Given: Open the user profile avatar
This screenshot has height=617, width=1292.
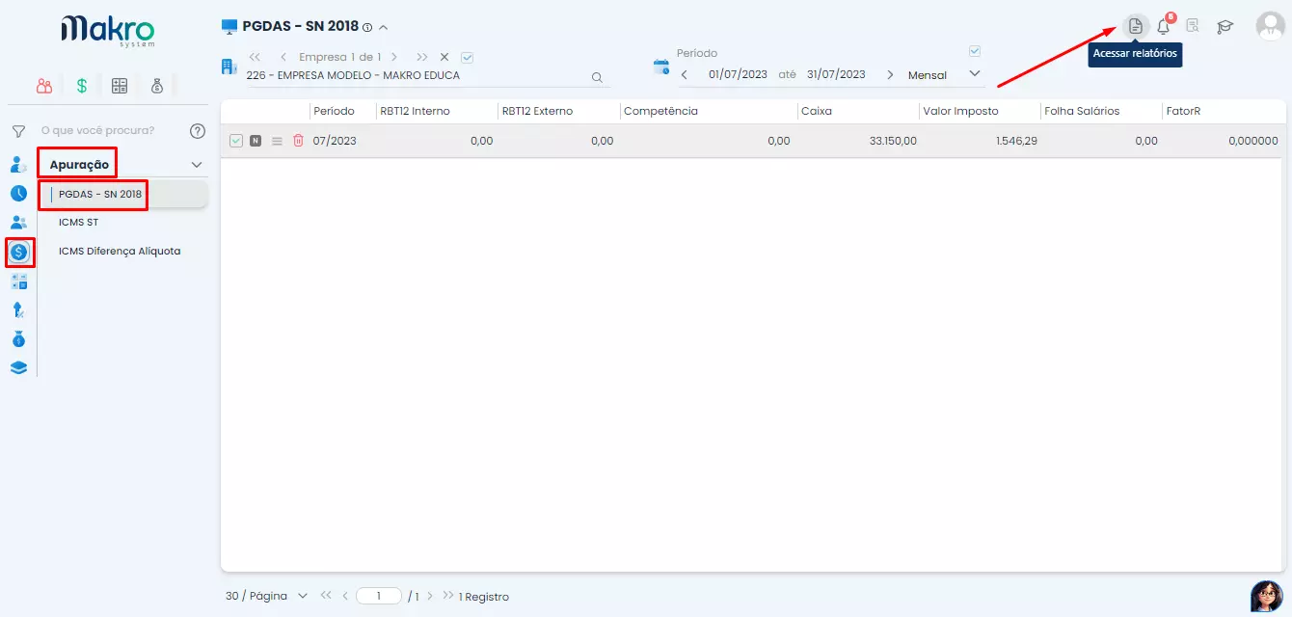Looking at the screenshot, I should point(1271,26).
